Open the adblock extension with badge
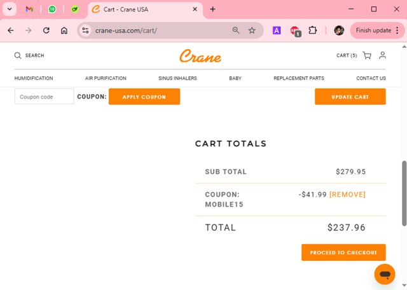Viewport: 407px width, 290px height. point(295,31)
